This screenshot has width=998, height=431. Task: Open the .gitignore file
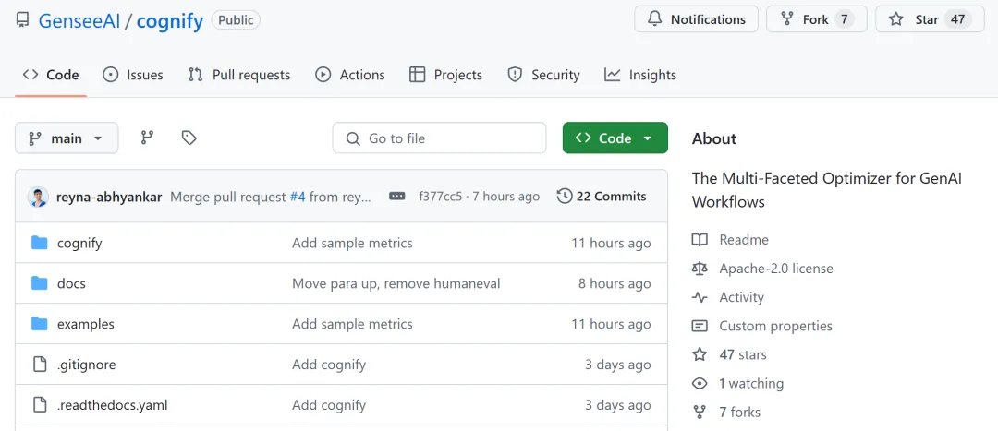[87, 365]
